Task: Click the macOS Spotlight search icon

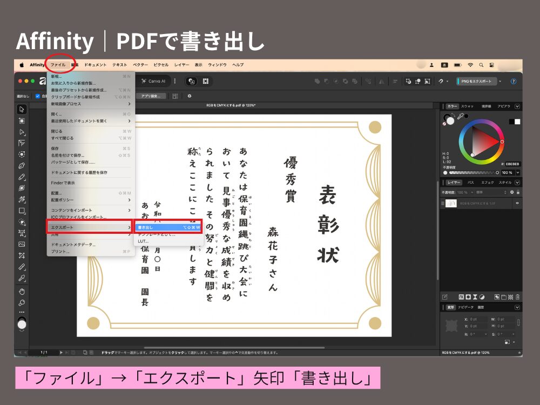Action: pos(481,65)
